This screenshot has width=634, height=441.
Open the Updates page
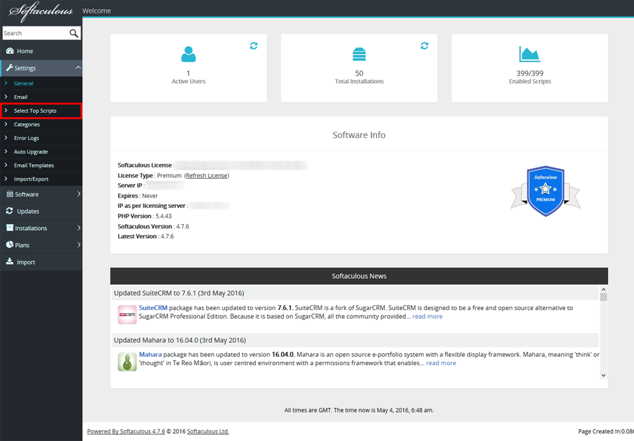(41, 211)
